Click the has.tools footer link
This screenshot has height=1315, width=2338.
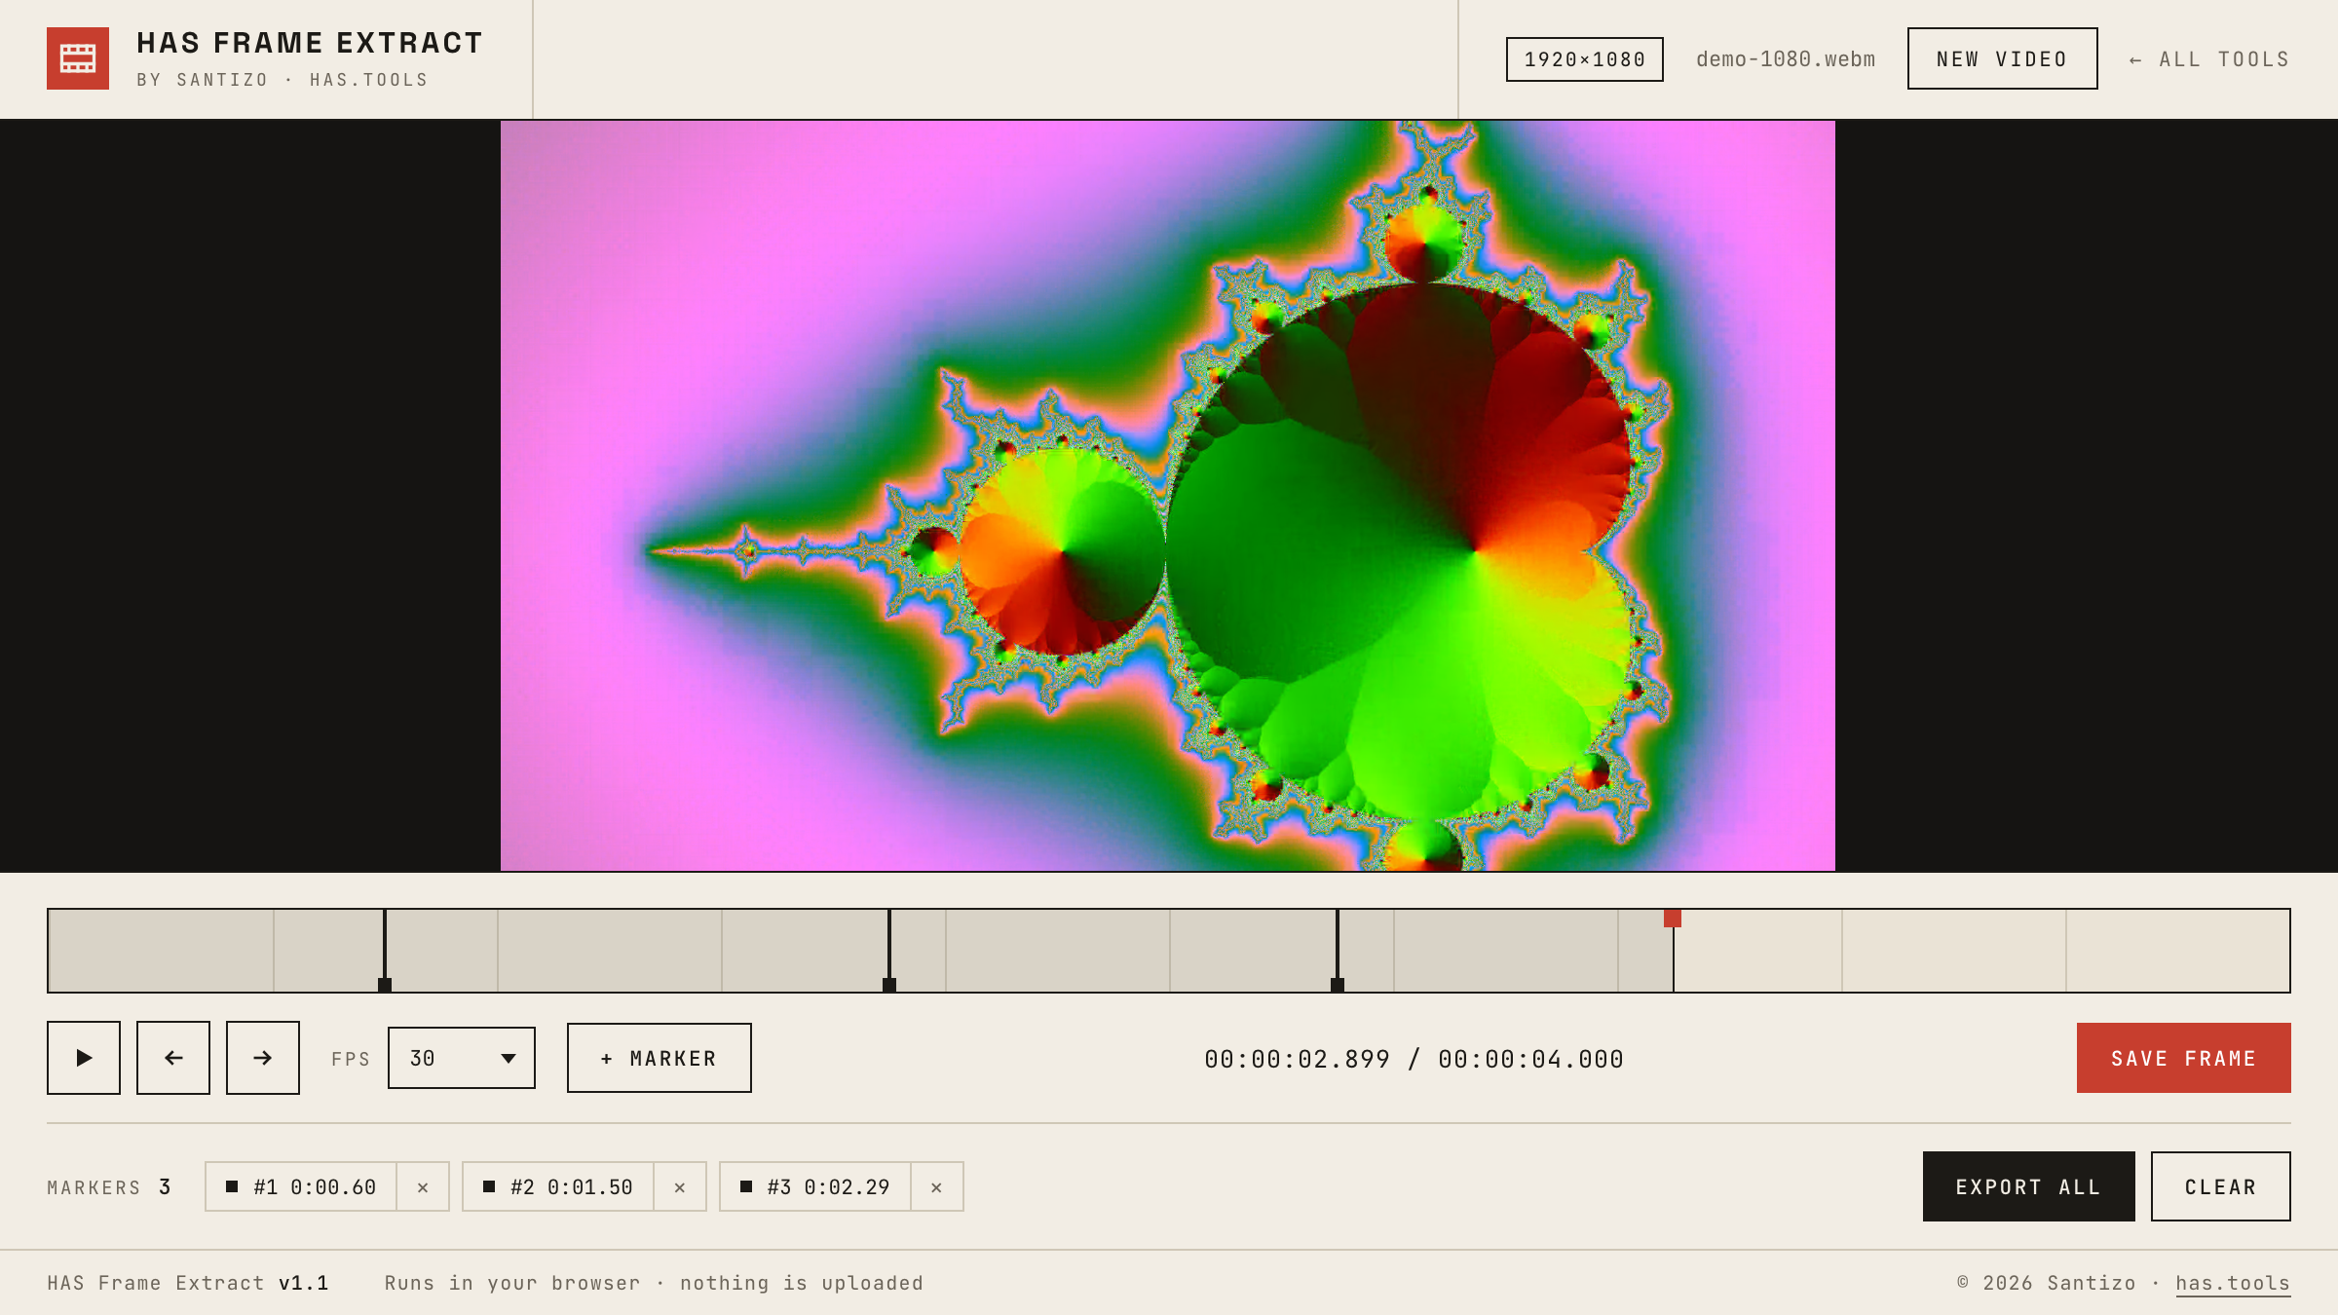coord(2233,1283)
